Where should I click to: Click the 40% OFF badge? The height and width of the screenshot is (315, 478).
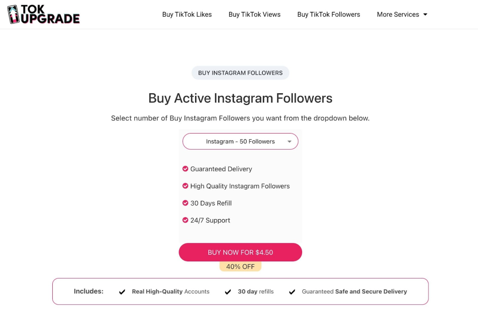(240, 267)
